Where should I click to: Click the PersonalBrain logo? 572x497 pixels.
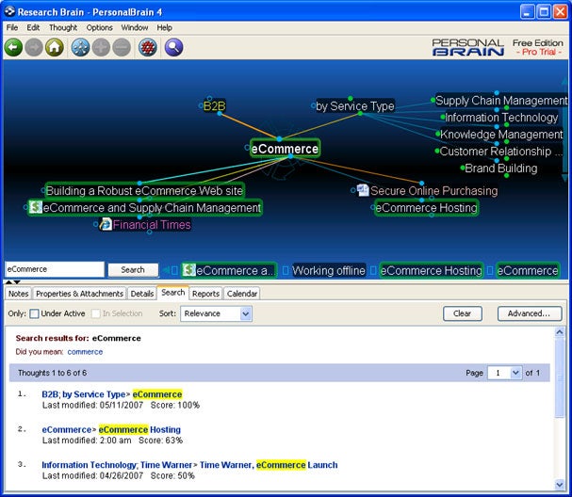pyautogui.click(x=468, y=47)
